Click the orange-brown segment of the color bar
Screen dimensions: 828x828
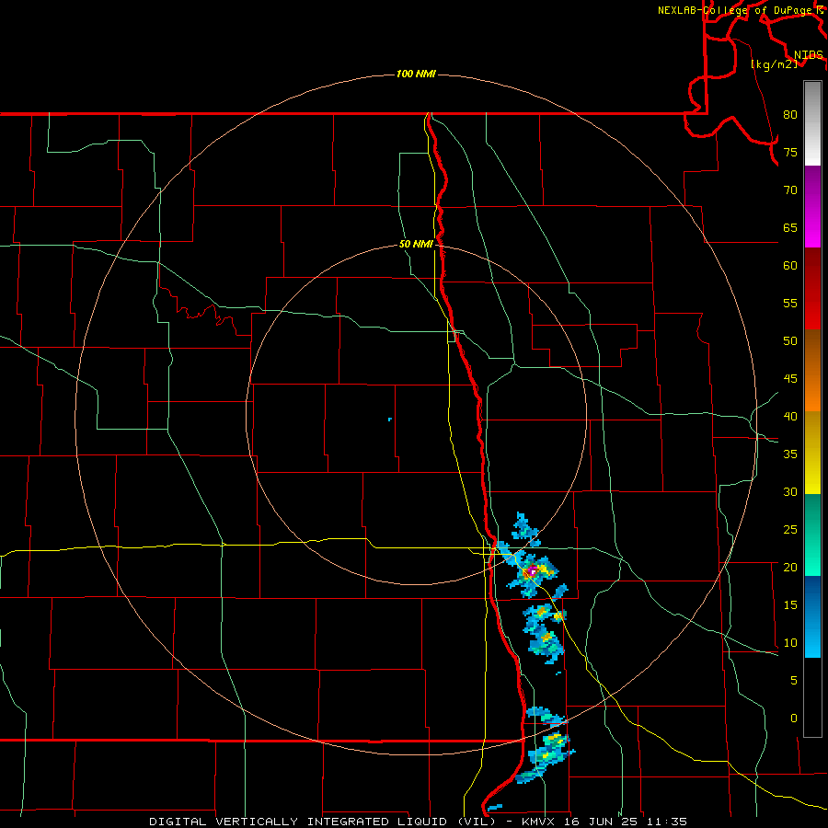coord(812,370)
